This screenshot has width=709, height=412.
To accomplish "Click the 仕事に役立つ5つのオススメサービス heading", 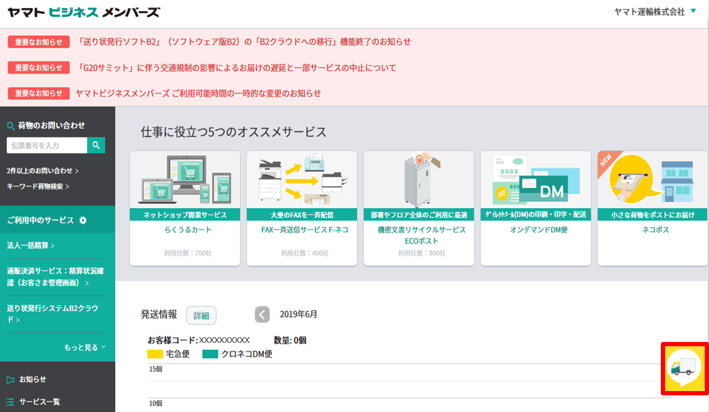I will [x=234, y=132].
